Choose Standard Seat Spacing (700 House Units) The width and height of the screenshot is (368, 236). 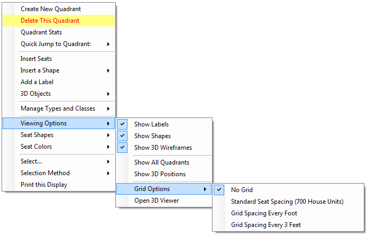pos(287,202)
